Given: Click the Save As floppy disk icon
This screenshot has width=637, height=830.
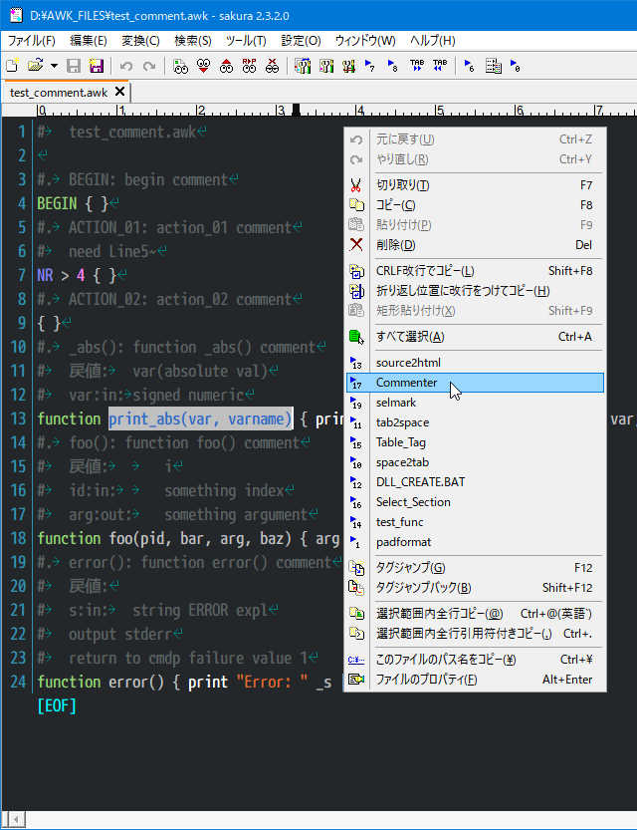Looking at the screenshot, I should [x=96, y=66].
